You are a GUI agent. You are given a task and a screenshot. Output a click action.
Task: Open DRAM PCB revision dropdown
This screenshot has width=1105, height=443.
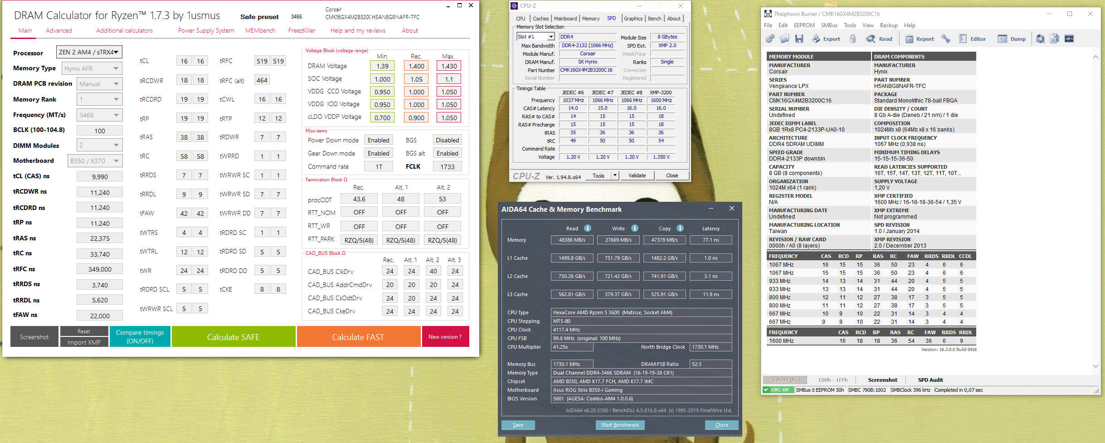[99, 84]
